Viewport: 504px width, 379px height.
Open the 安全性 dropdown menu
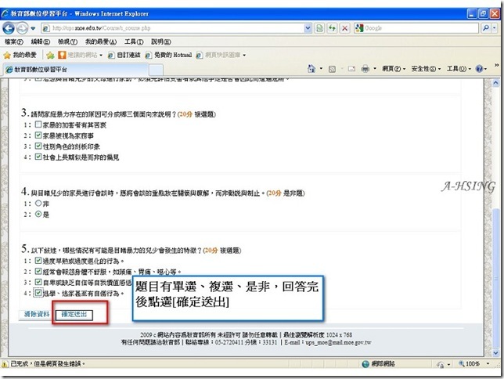[426, 69]
